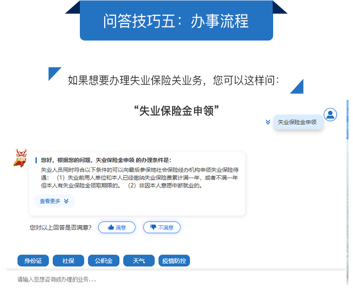Choose the 公积金 quick topic
353x304 pixels.
(104, 261)
